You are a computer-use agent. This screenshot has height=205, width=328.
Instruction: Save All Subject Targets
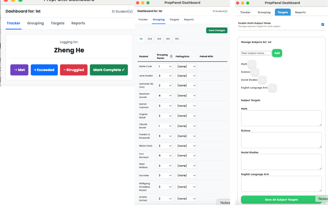click(x=281, y=200)
